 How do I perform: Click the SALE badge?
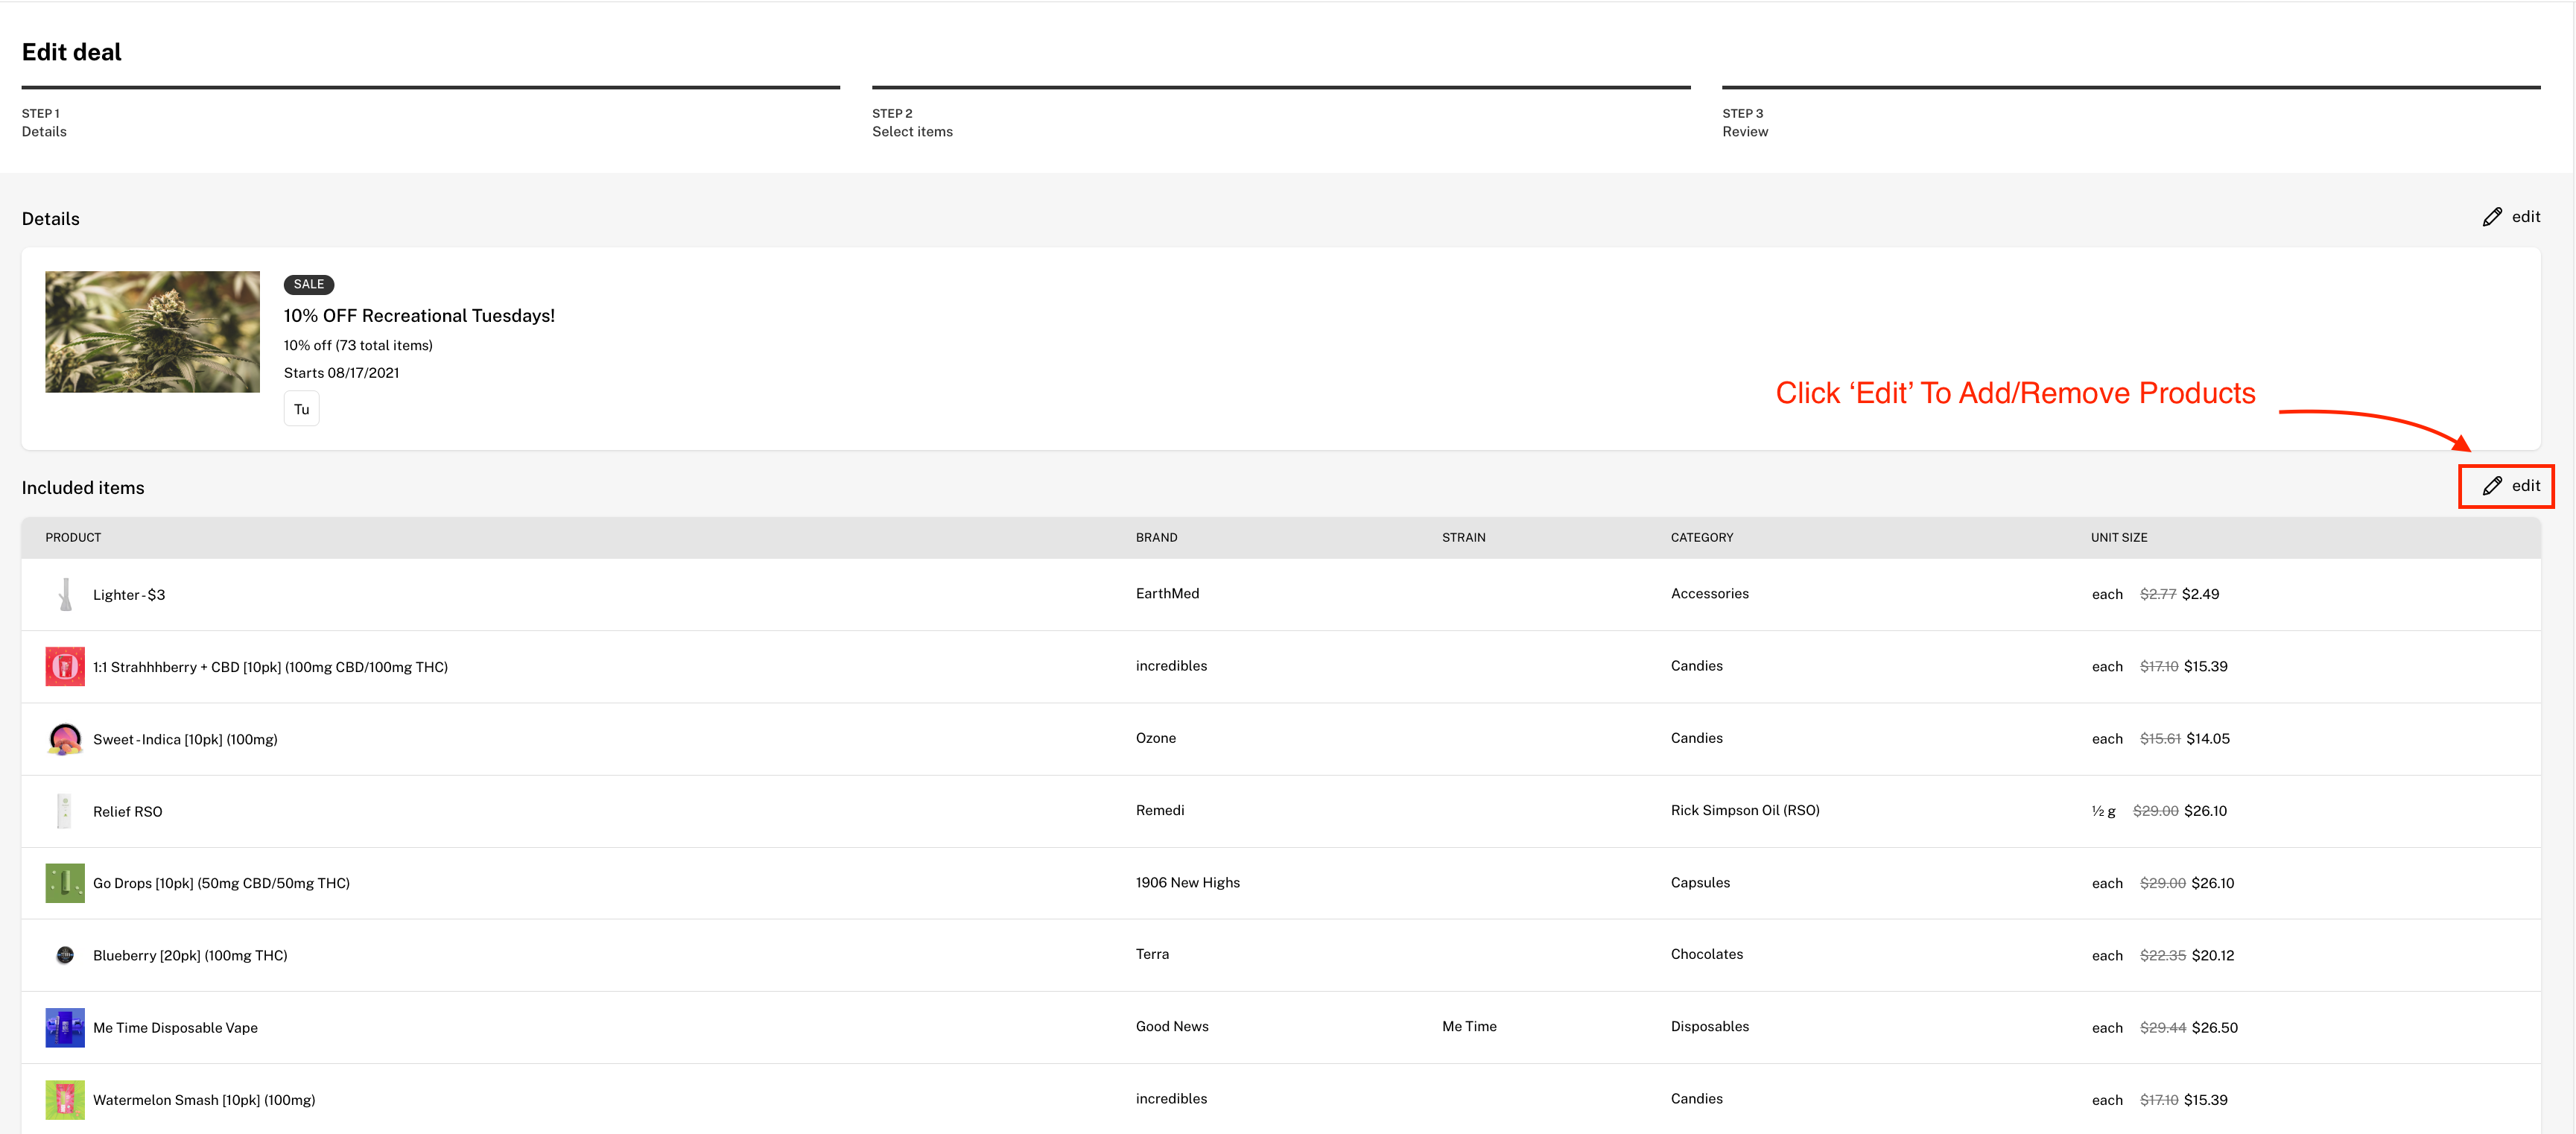tap(308, 284)
